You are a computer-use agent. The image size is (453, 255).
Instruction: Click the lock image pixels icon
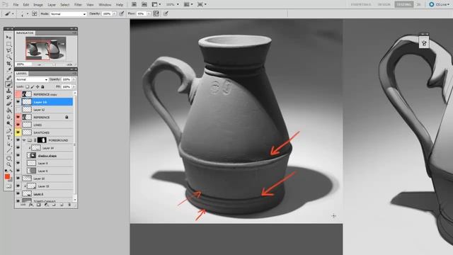33,86
